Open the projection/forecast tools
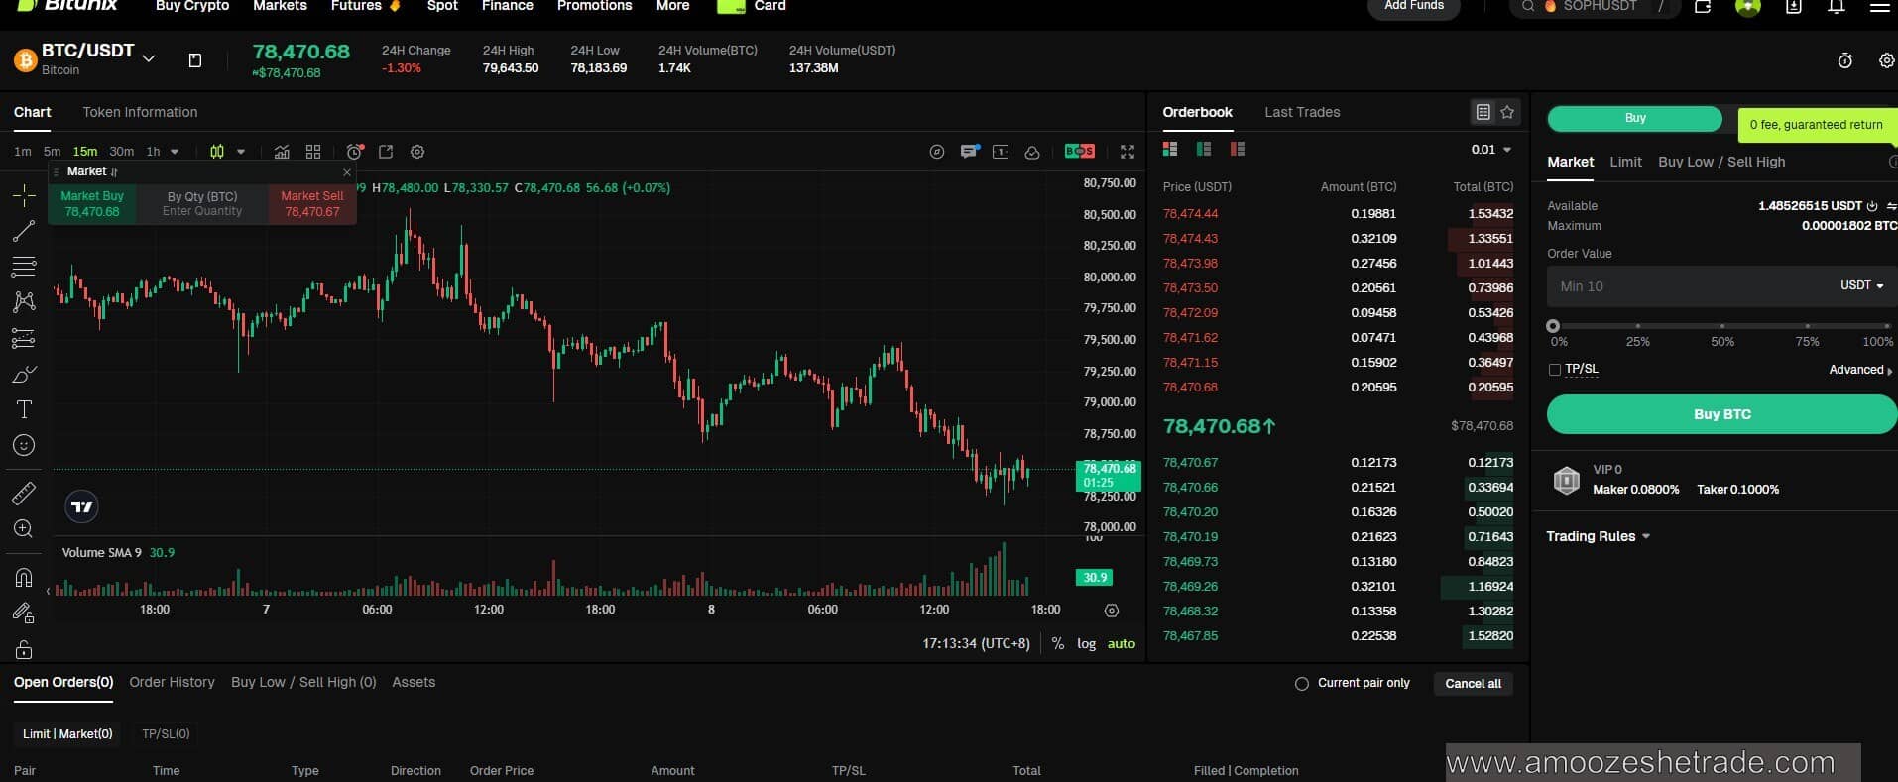 pos(24,338)
